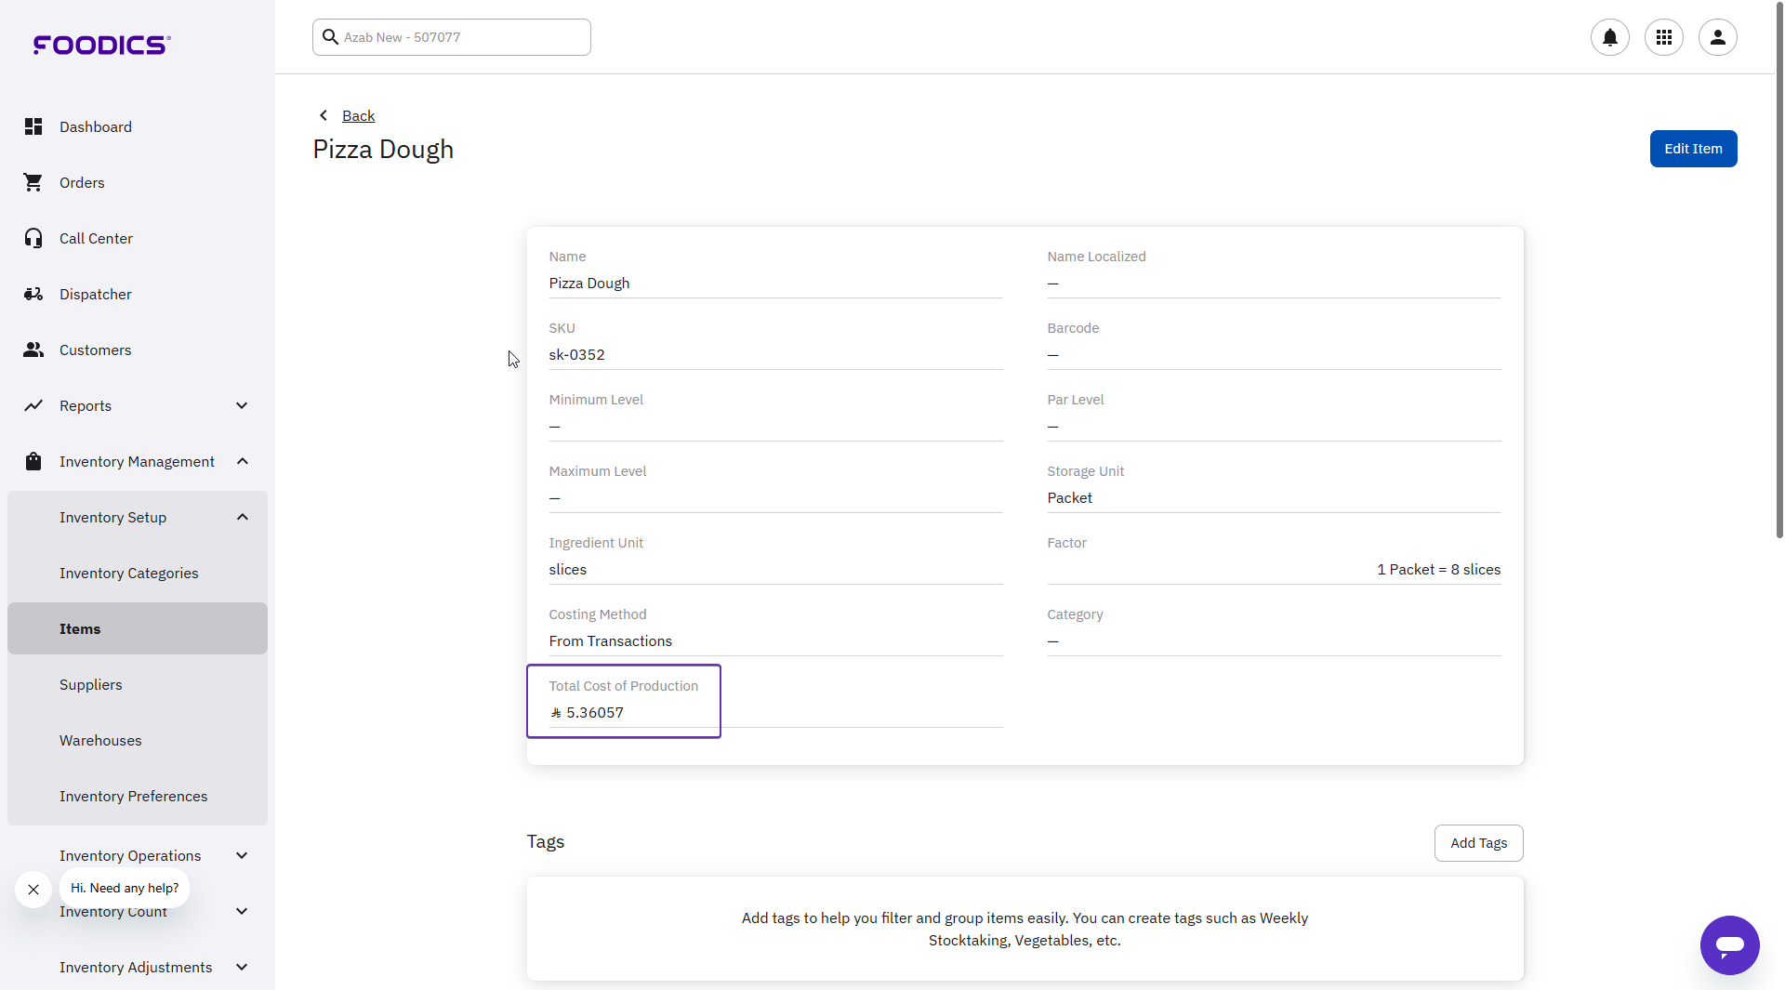Collapse the Inventory Setup submenu
The image size is (1785, 990).
pos(242,517)
